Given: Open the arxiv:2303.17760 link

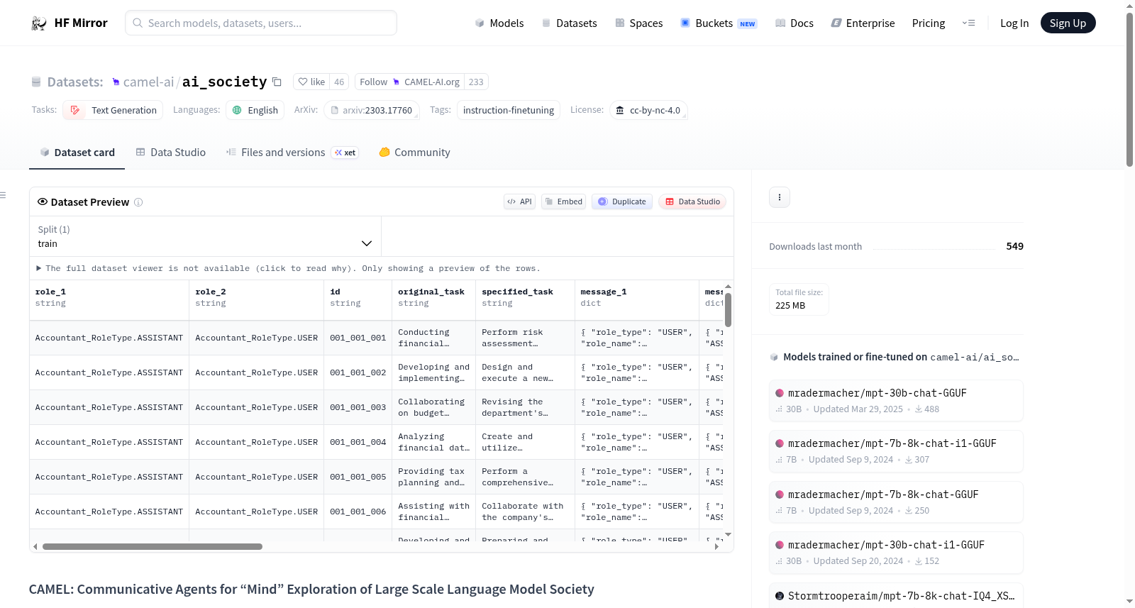Looking at the screenshot, I should pos(372,110).
